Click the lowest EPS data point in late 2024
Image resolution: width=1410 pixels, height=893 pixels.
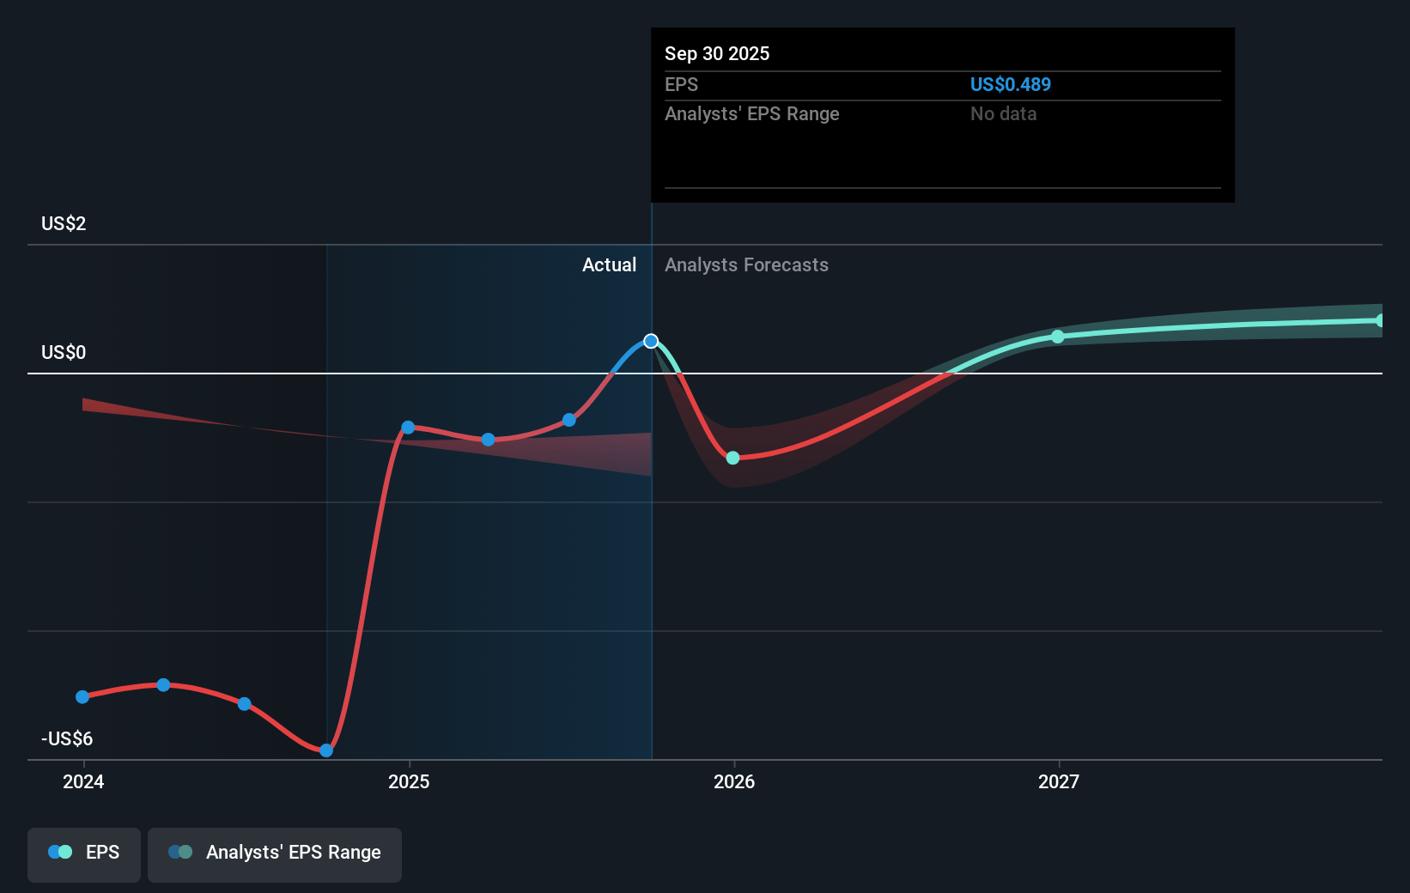[326, 750]
